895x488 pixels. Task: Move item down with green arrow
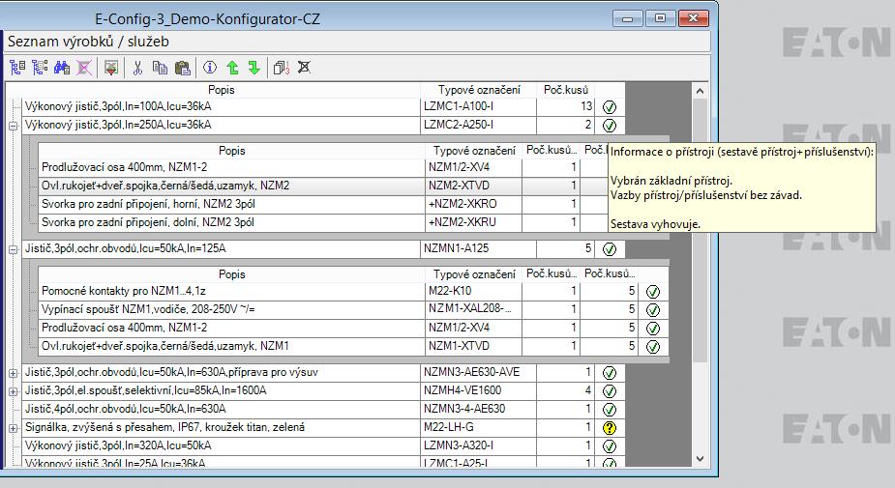coord(254,68)
